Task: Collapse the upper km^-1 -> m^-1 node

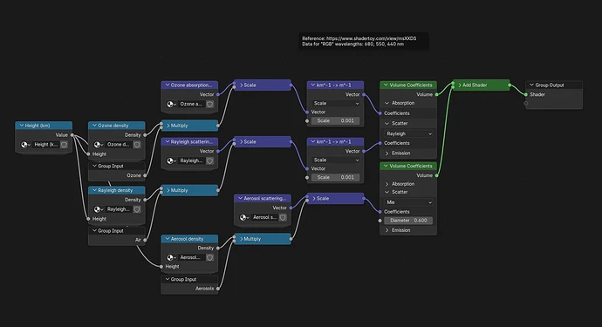Action: pyautogui.click(x=313, y=85)
